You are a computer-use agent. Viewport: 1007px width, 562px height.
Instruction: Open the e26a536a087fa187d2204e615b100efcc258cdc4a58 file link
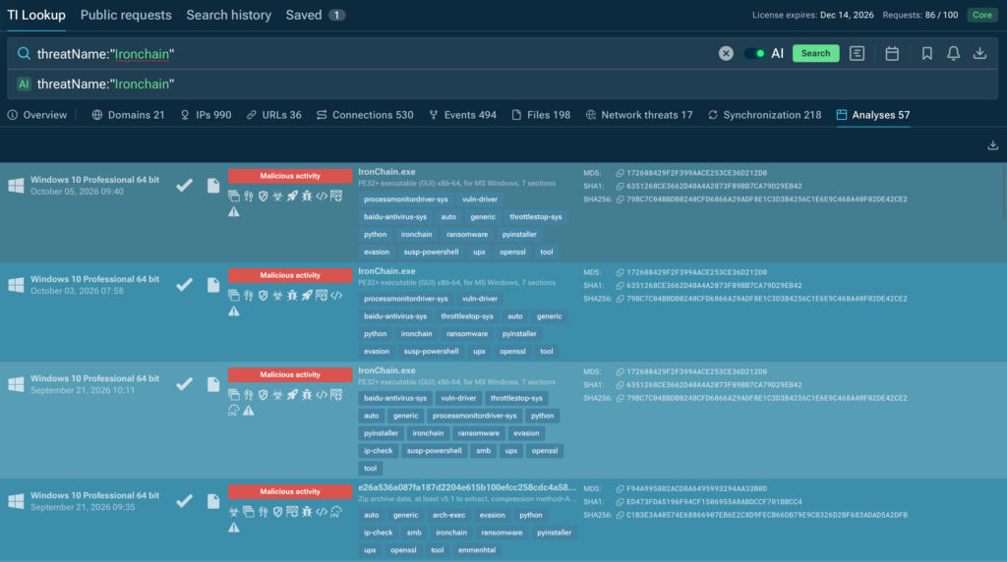(x=467, y=487)
